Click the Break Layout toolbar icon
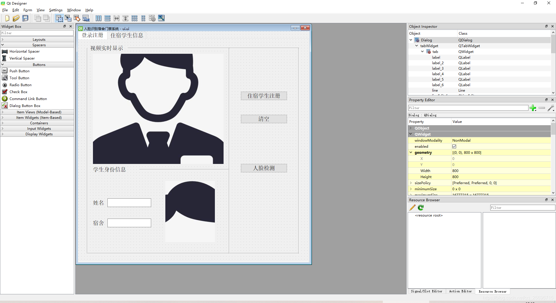Image resolution: width=556 pixels, height=303 pixels. point(152,18)
